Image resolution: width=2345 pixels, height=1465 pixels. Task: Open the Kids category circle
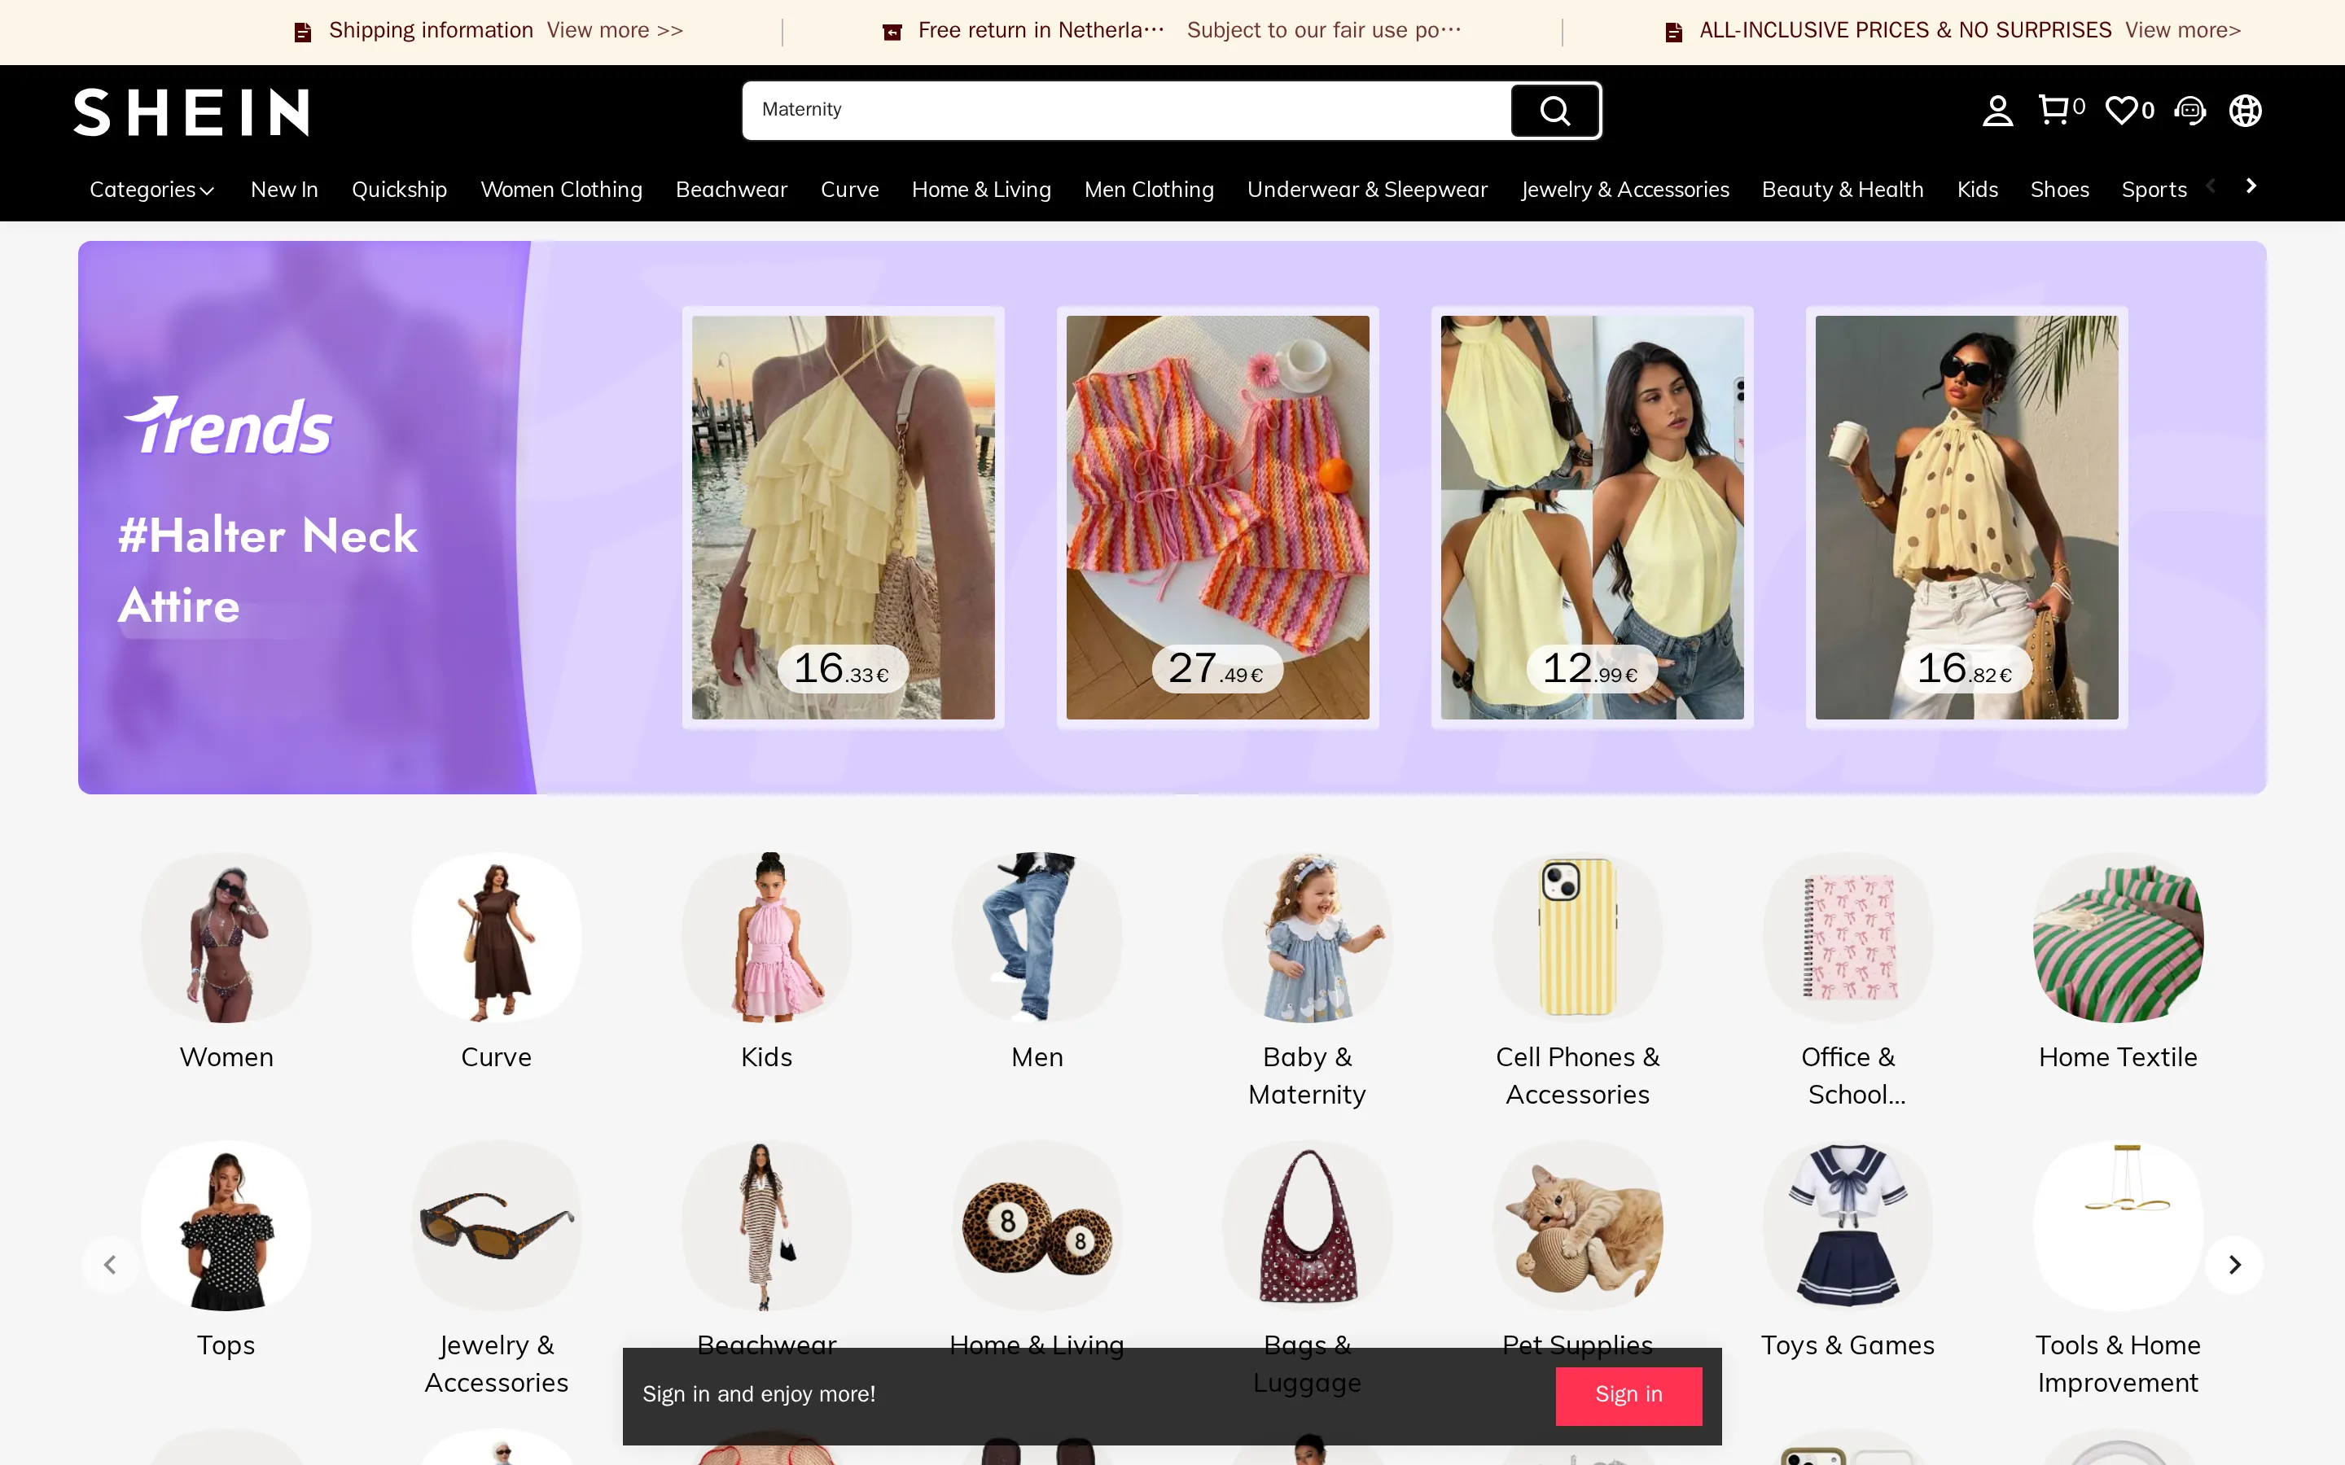coord(766,937)
